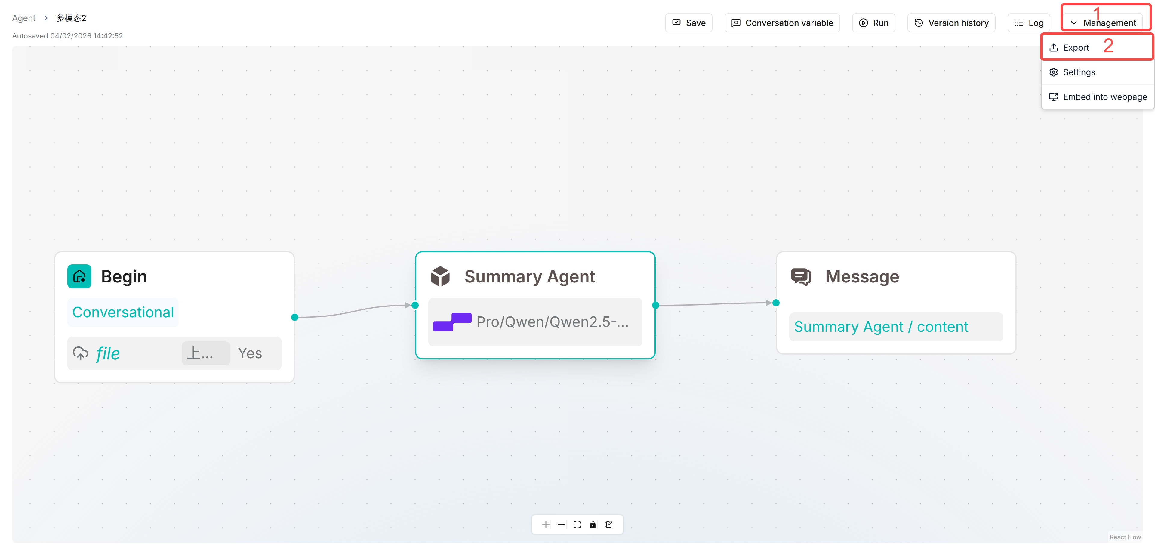Click the Embed into webpage icon

point(1054,97)
